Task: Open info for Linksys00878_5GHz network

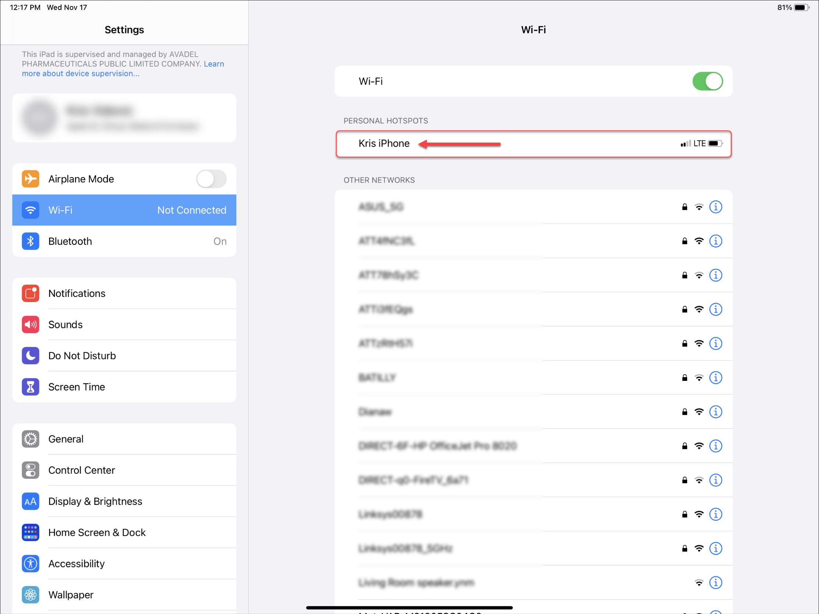Action: click(x=715, y=548)
